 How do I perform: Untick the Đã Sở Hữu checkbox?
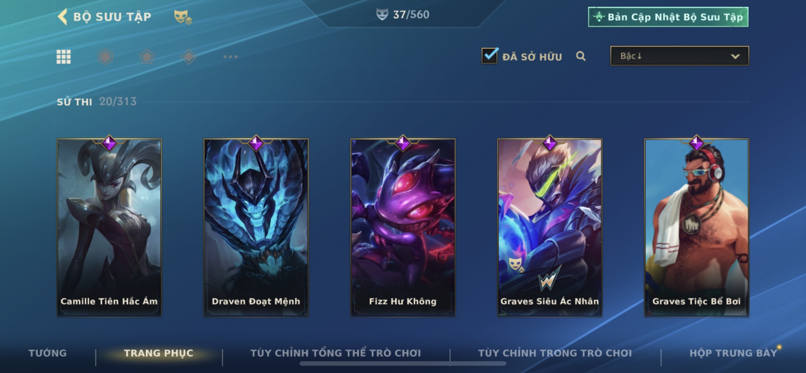pos(490,56)
